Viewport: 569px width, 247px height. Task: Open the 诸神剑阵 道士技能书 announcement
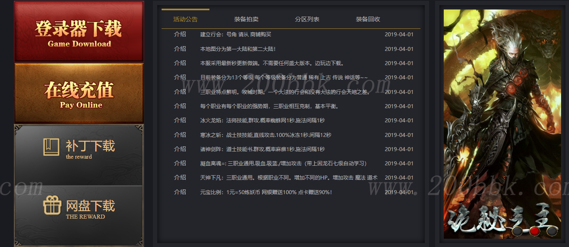[262, 149]
